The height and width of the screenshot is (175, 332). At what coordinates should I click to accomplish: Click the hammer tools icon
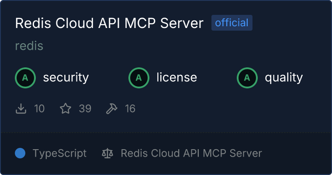coord(112,108)
